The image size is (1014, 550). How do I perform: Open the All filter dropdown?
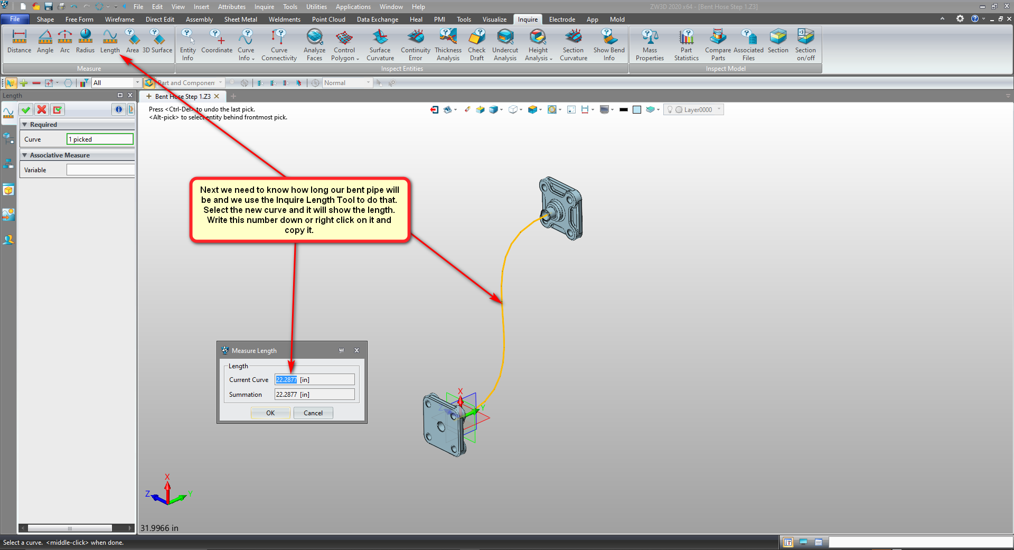tap(137, 83)
